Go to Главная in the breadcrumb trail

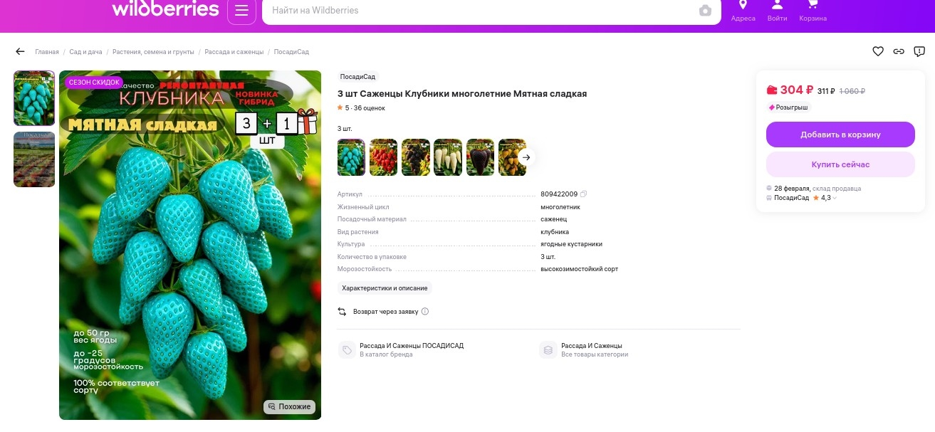pyautogui.click(x=46, y=51)
